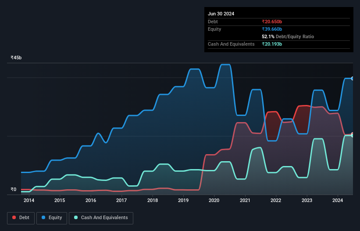Click the 2023 x-axis label
The image size is (360, 231).
coord(307,200)
